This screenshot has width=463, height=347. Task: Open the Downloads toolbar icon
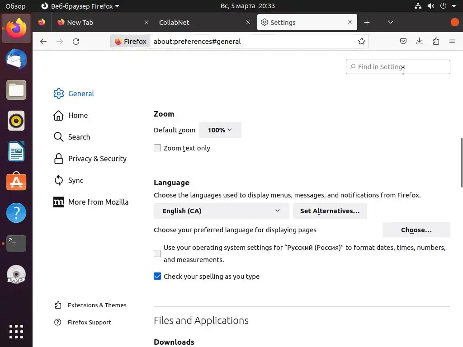tap(420, 41)
